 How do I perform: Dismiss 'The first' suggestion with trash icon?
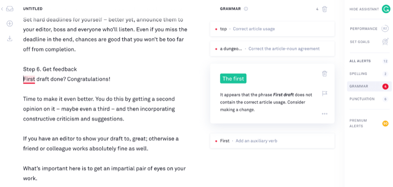pos(324,74)
